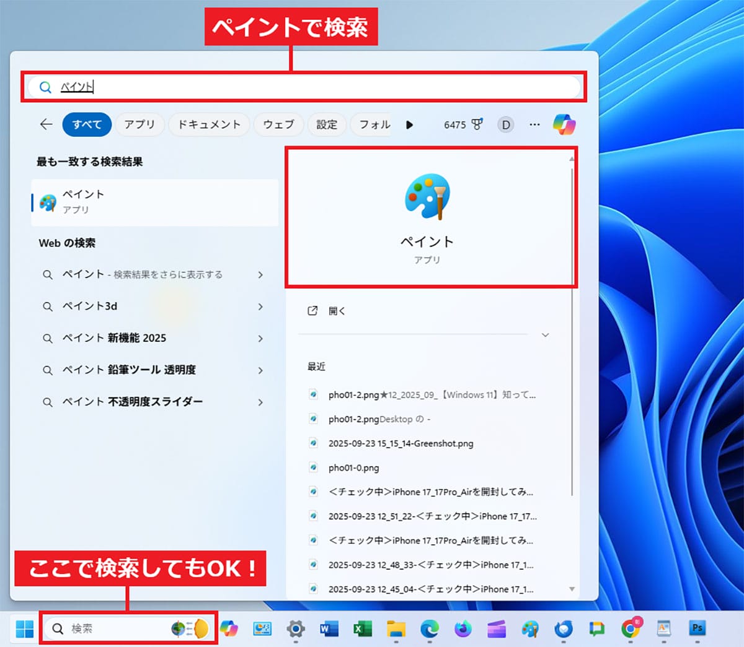
Task: Switch to the 設定 filter tab
Action: pos(327,124)
